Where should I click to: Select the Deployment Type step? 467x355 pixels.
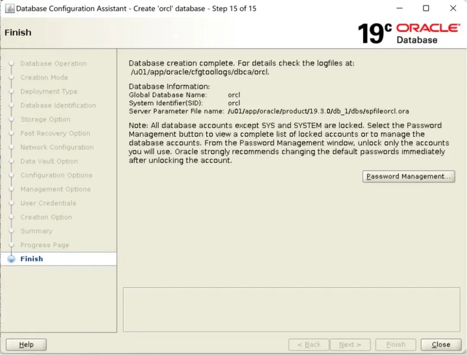(49, 92)
